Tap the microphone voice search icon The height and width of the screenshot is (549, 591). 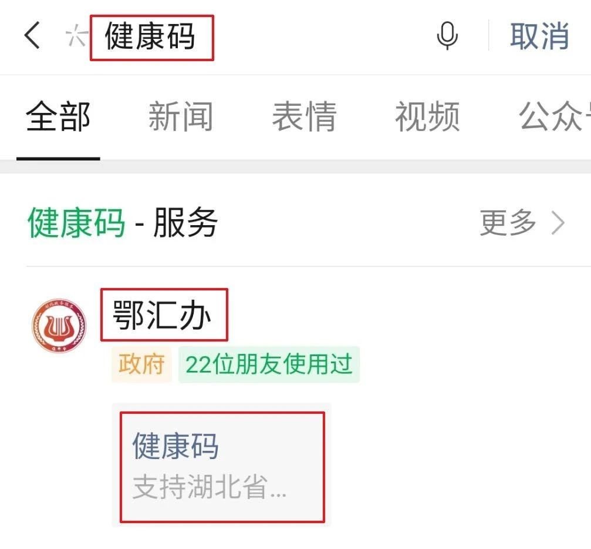pyautogui.click(x=447, y=36)
